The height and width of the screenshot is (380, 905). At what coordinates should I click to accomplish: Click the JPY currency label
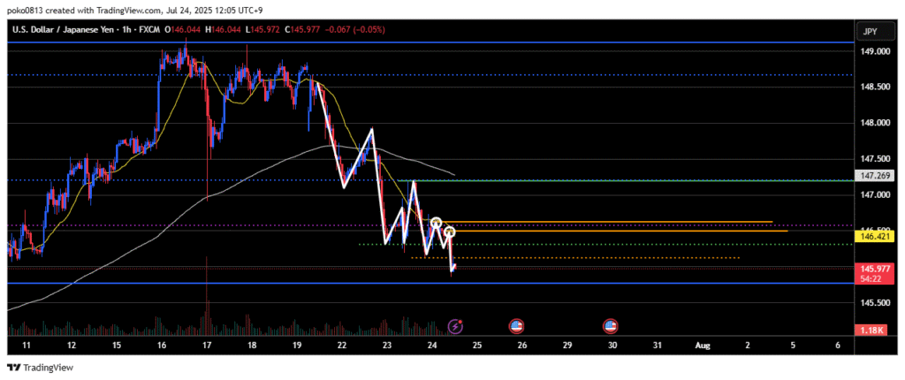tap(870, 29)
